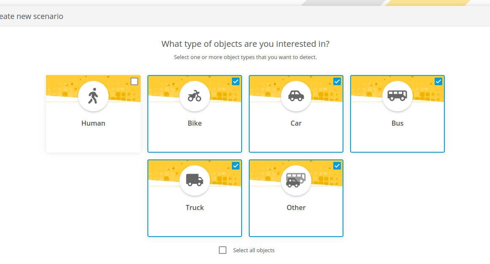This screenshot has width=490, height=264.
Task: Uncheck the Bus card checkbox
Action: 438,81
